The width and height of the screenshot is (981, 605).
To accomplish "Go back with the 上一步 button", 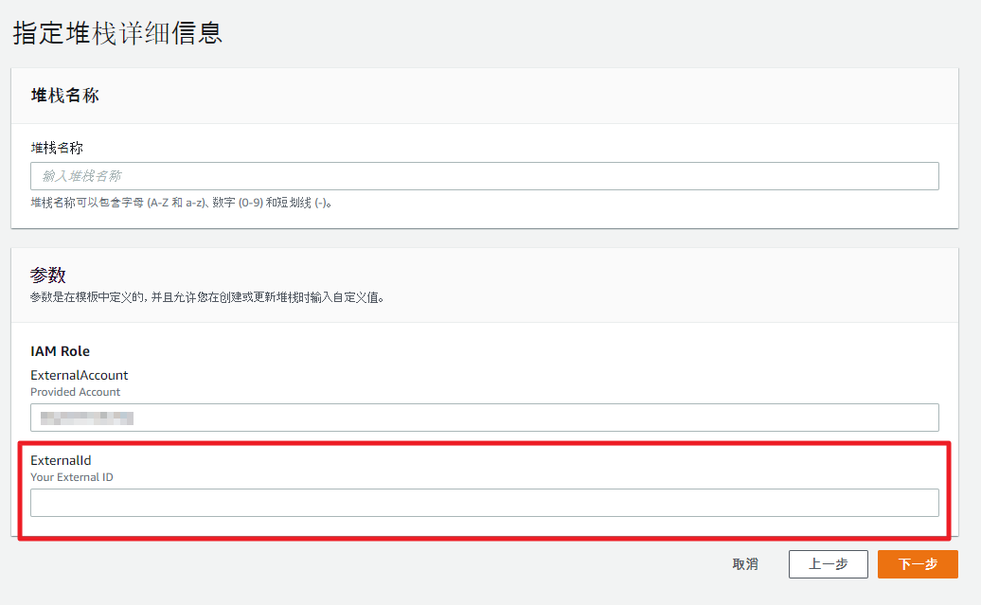I will (828, 564).
